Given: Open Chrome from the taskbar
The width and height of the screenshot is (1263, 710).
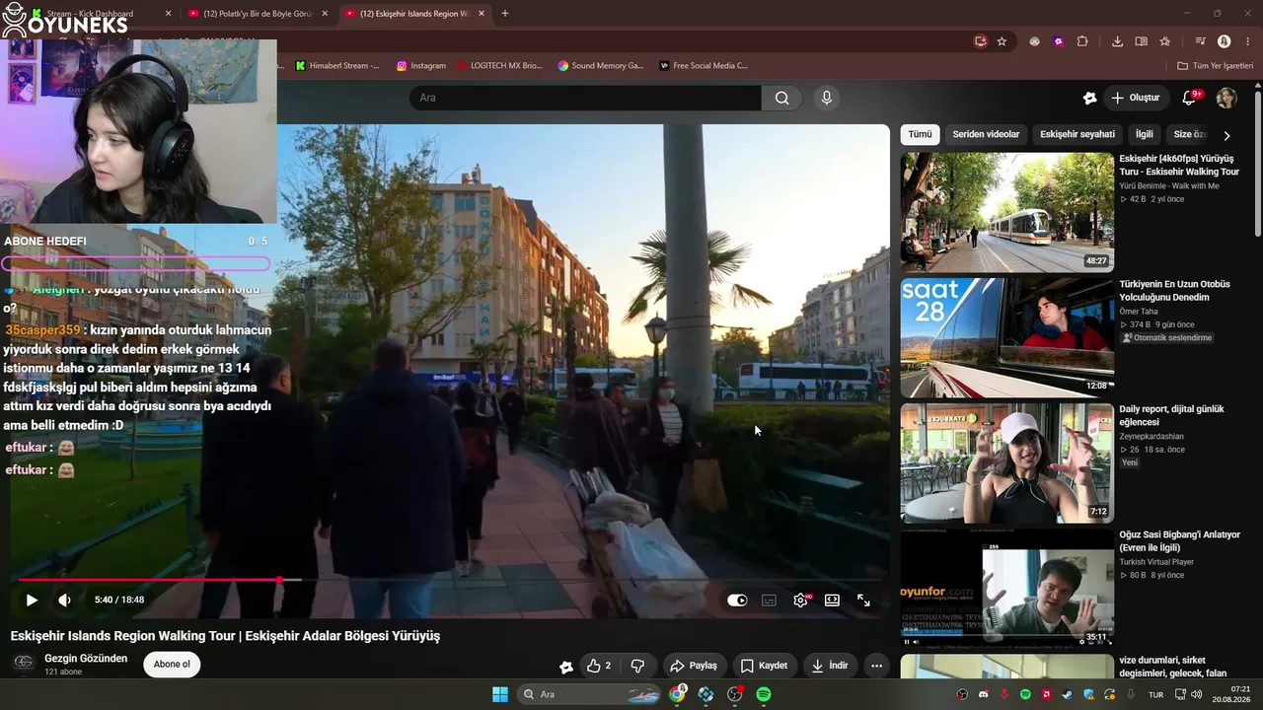Looking at the screenshot, I should [x=678, y=694].
